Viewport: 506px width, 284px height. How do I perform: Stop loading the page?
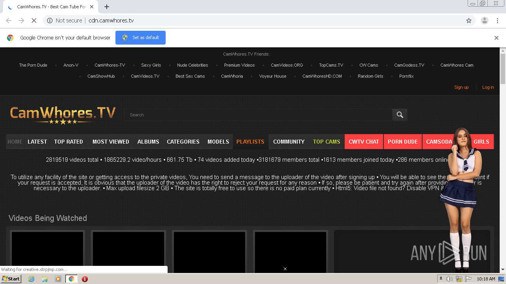tap(34, 21)
